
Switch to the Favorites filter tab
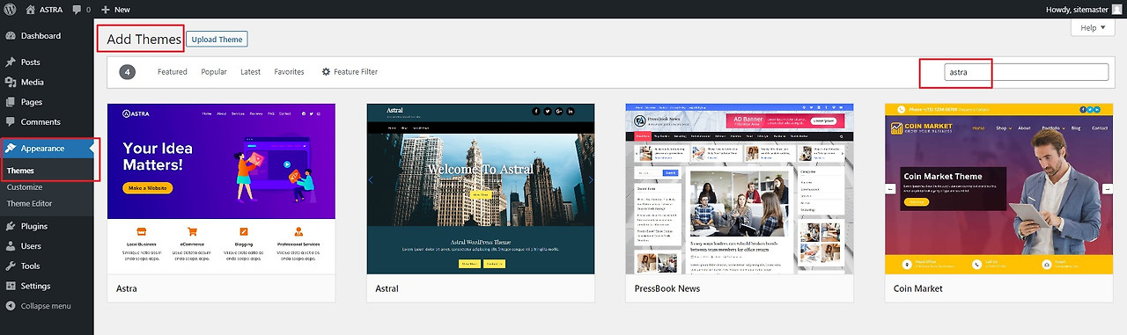(x=289, y=72)
